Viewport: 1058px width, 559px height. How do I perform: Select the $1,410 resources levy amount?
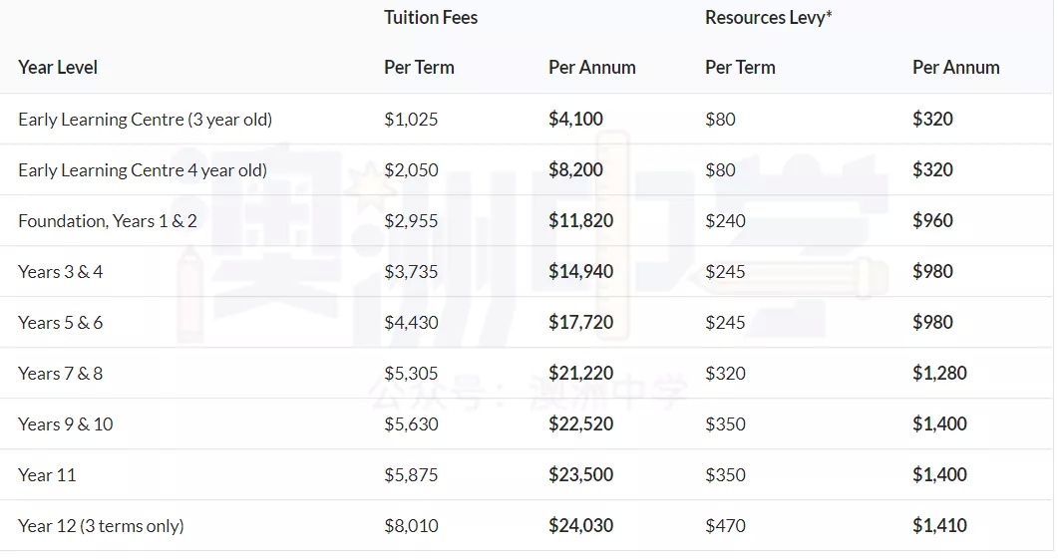click(940, 526)
